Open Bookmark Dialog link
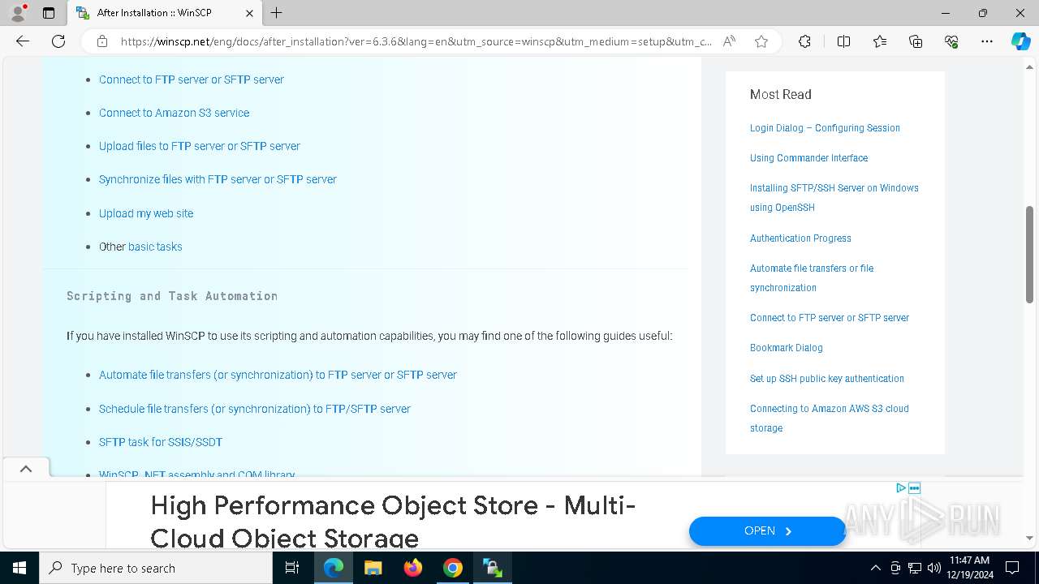The image size is (1039, 584). click(x=787, y=348)
